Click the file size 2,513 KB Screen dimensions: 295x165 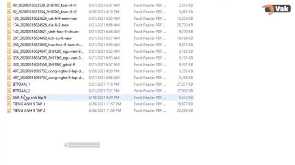click(x=186, y=5)
